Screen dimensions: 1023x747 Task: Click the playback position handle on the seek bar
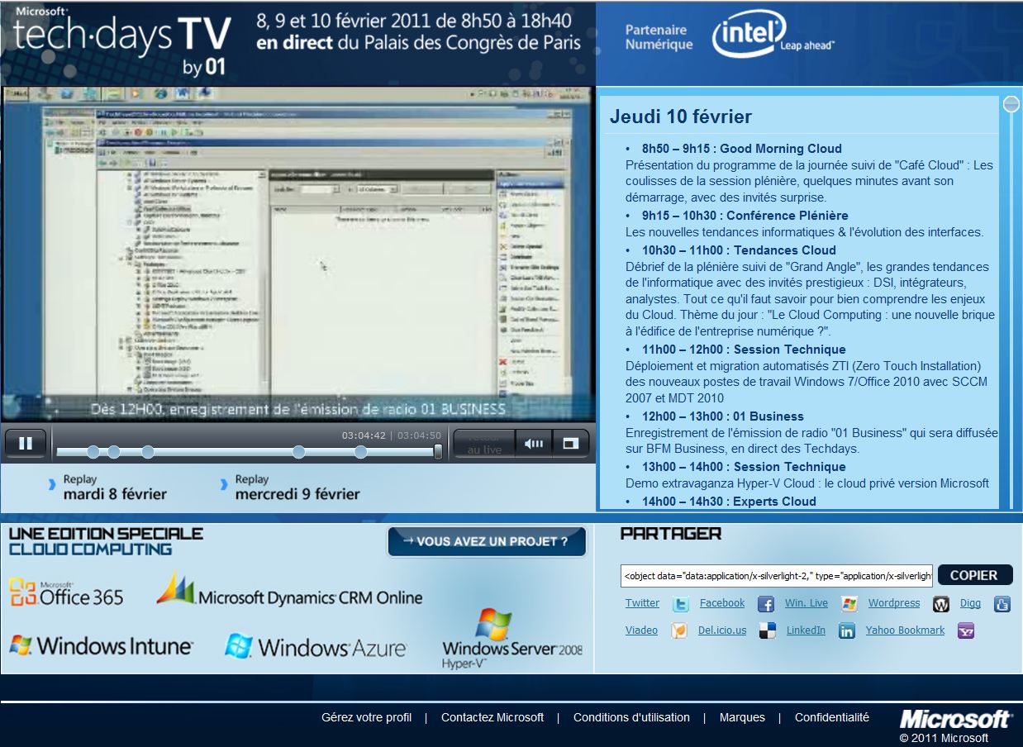[438, 451]
